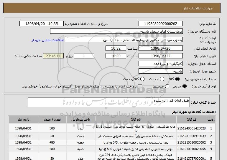Click the remaining time 23:16:11 field
This screenshot has width=227, height=160.
pyautogui.click(x=53, y=56)
